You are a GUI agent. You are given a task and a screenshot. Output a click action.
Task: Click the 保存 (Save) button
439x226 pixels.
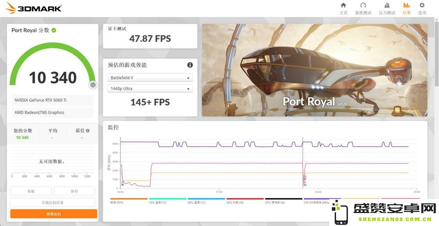click(75, 191)
